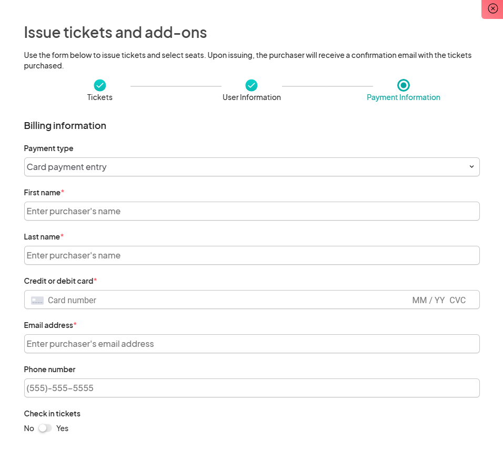Click the No label for check in
The width and height of the screenshot is (503, 449).
point(29,428)
